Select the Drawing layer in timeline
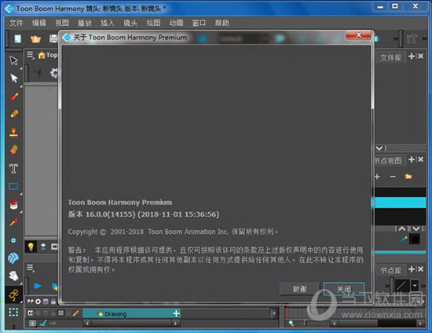 tap(131, 313)
